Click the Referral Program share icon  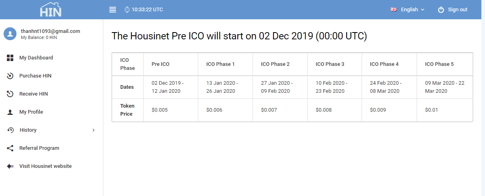(10, 148)
